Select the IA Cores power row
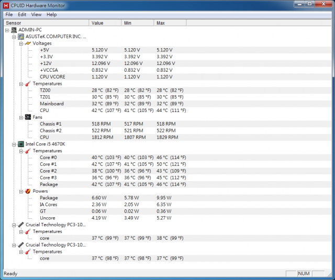 (185, 205)
